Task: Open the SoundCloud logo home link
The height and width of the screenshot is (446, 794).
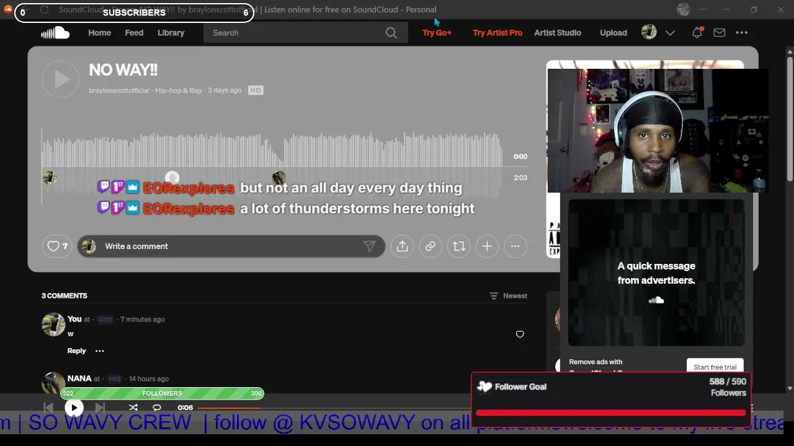Action: point(55,33)
